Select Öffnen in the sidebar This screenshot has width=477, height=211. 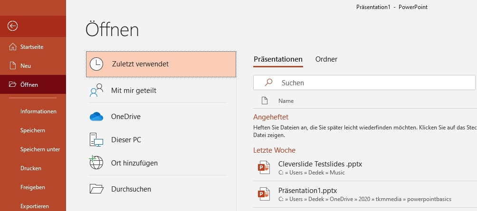pyautogui.click(x=33, y=84)
